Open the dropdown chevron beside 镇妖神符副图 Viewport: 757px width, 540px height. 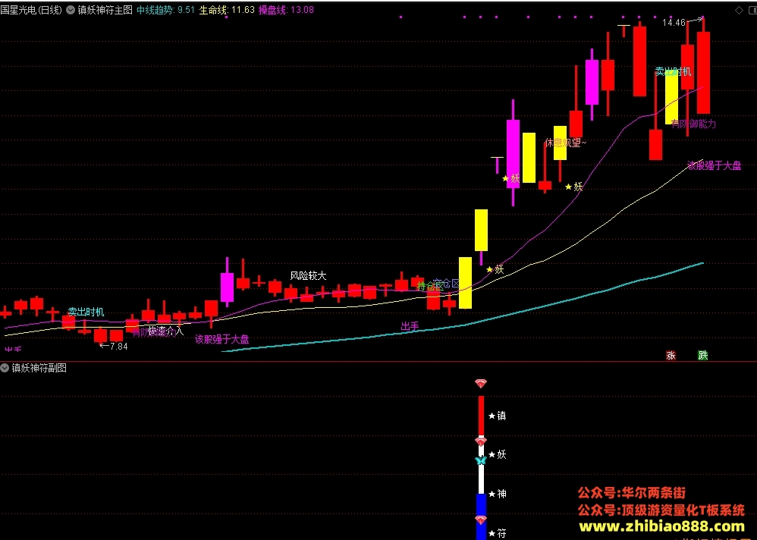click(5, 368)
